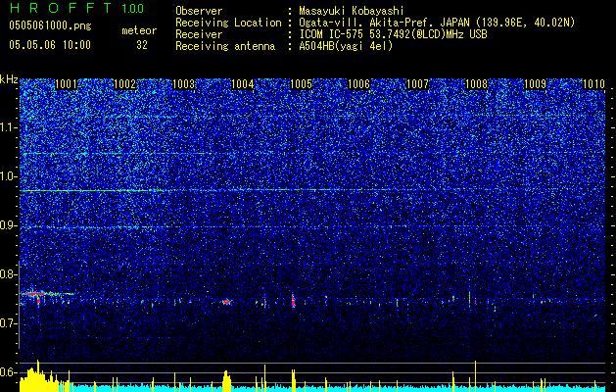Click the meteor count value 32
The image size is (616, 392).
tap(142, 45)
